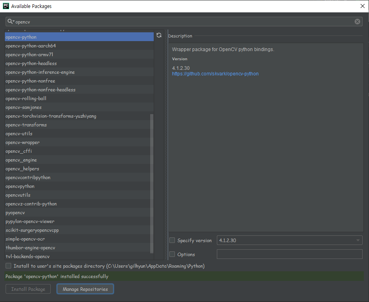Select opencv-python-nonfree-headless package

79,89
